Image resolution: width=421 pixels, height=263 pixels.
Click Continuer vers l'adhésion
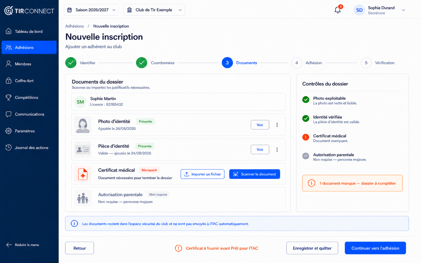tap(375, 248)
